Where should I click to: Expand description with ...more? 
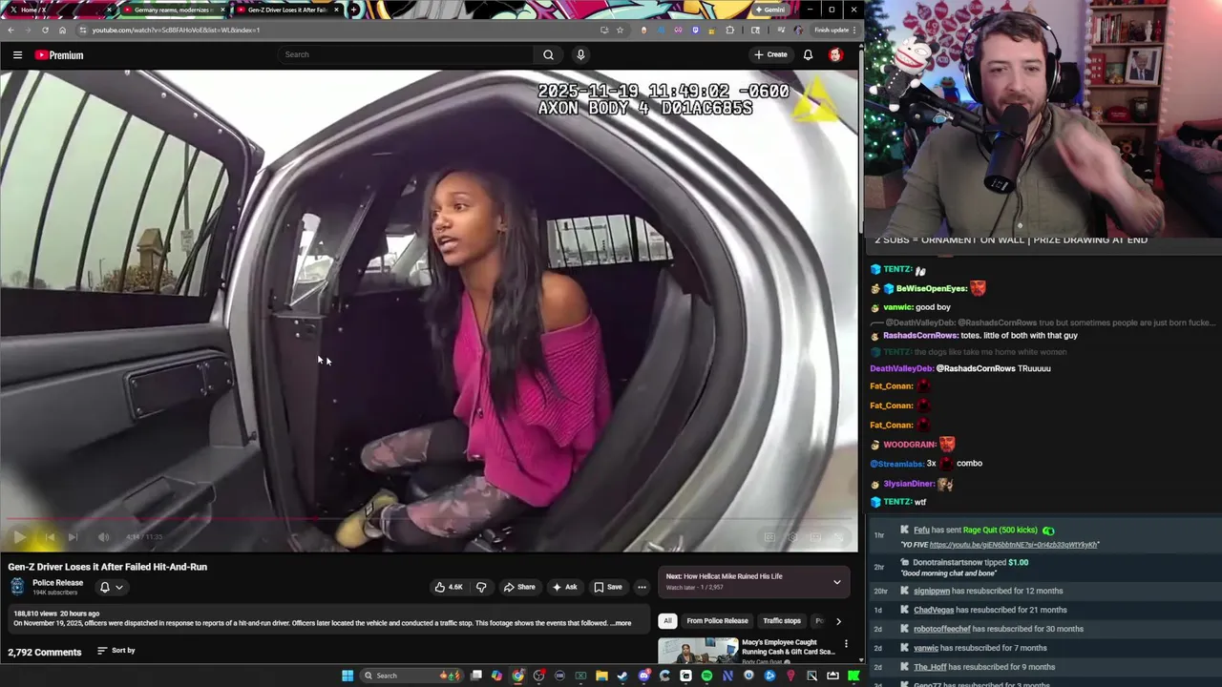coord(621,623)
